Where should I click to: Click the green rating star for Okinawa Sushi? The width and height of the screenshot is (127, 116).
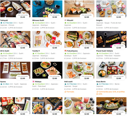[x=33, y=23]
